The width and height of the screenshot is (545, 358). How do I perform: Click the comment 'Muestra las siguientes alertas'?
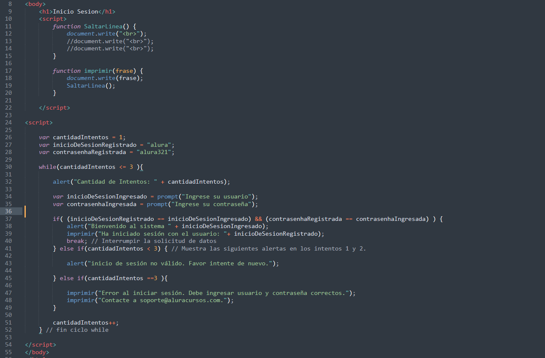233,248
